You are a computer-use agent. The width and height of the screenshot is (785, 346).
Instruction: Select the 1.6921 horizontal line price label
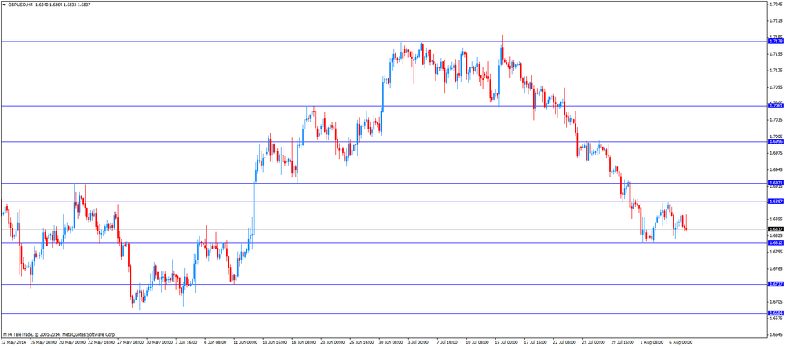tap(775, 184)
